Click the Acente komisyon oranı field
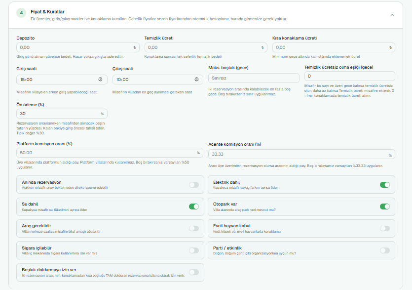Image resolution: width=412 pixels, height=290 pixels. click(x=301, y=154)
